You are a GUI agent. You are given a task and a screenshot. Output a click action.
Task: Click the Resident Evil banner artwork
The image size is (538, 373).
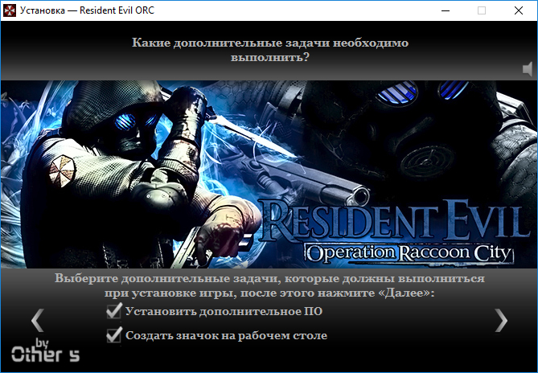[269, 174]
